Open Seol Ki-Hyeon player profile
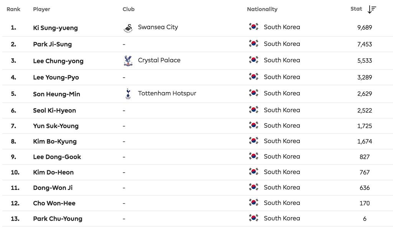 click(x=54, y=110)
